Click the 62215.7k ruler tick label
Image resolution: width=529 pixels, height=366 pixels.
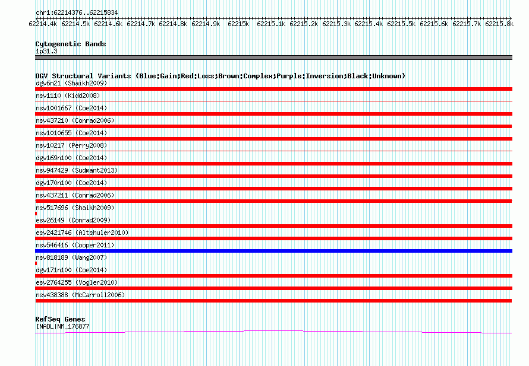click(467, 24)
